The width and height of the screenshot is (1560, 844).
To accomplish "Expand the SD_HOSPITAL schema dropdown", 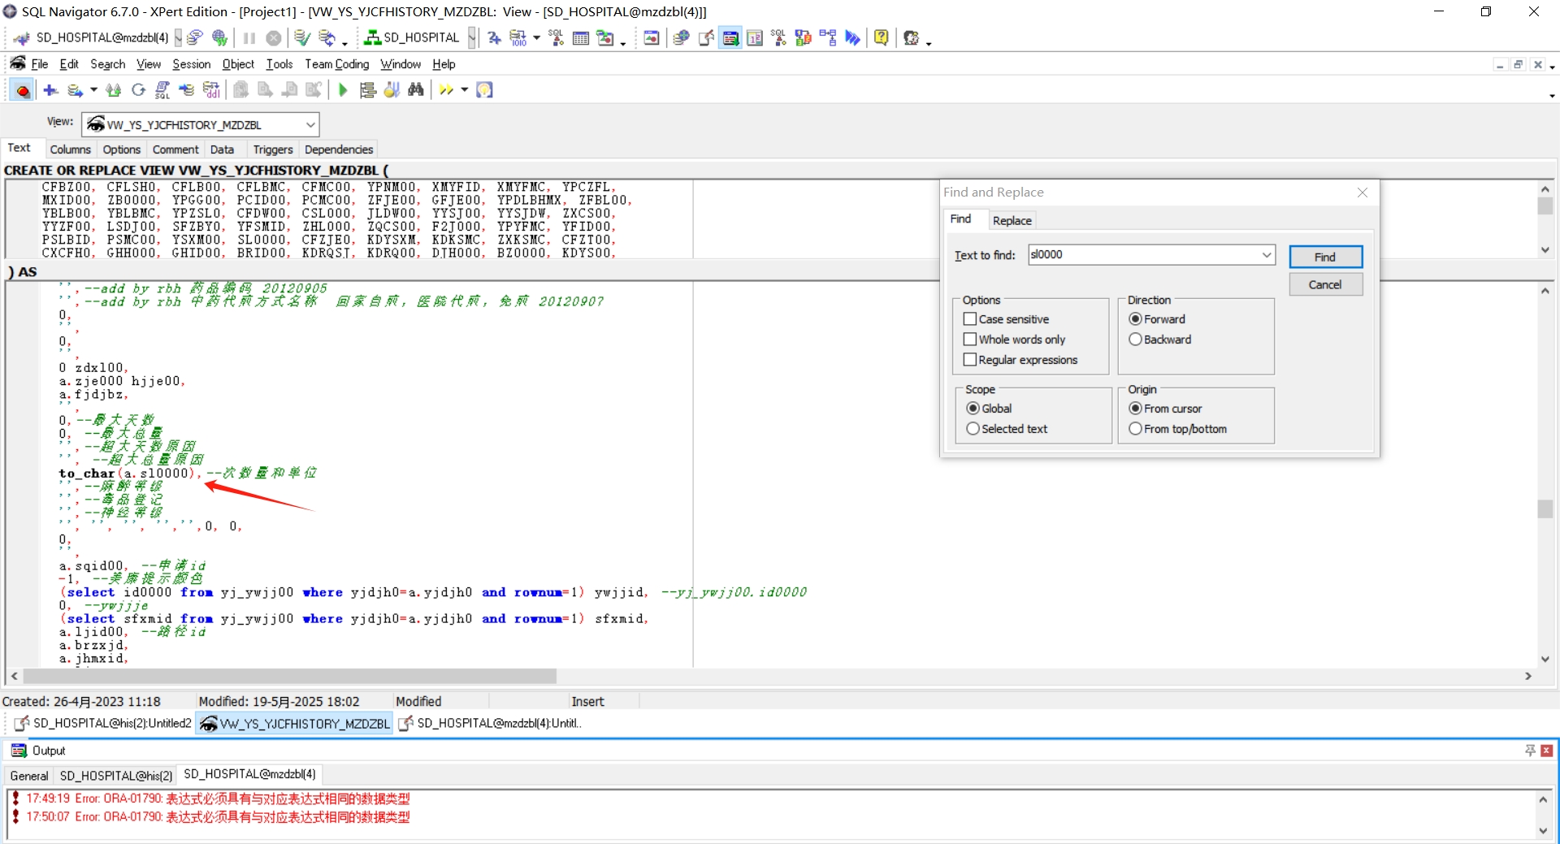I will pyautogui.click(x=471, y=37).
